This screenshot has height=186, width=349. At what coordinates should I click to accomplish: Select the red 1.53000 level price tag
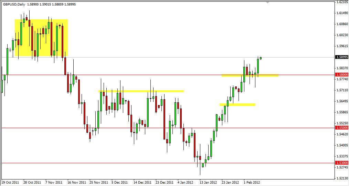coord(342,163)
